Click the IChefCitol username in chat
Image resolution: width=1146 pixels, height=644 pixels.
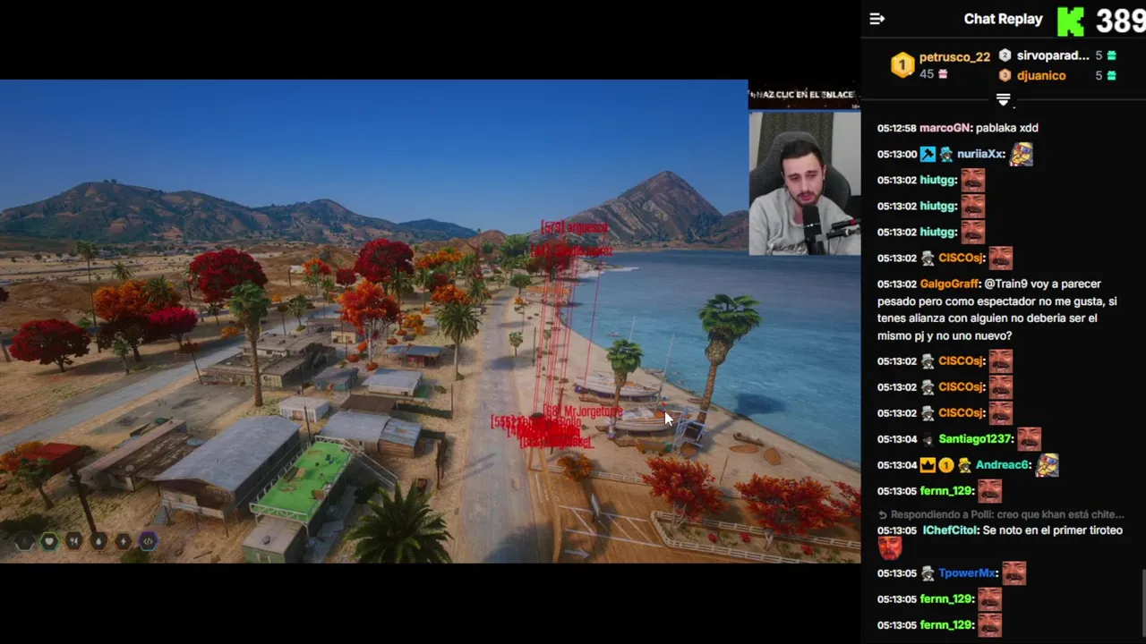tap(949, 530)
